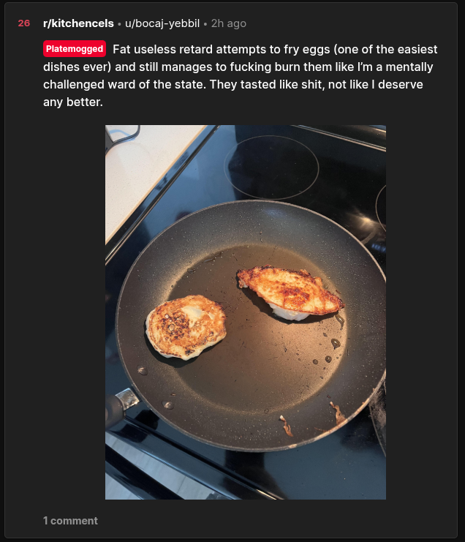Click the post score number 26
This screenshot has height=542, width=465.
click(24, 23)
